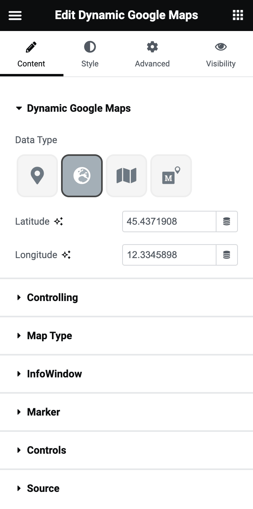Open the hamburger menu

tap(15, 15)
